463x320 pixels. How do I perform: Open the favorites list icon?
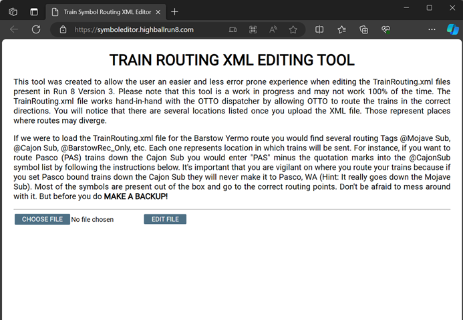(341, 29)
